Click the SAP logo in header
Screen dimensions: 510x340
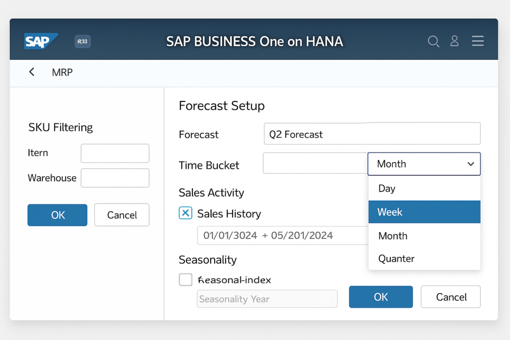pyautogui.click(x=41, y=41)
